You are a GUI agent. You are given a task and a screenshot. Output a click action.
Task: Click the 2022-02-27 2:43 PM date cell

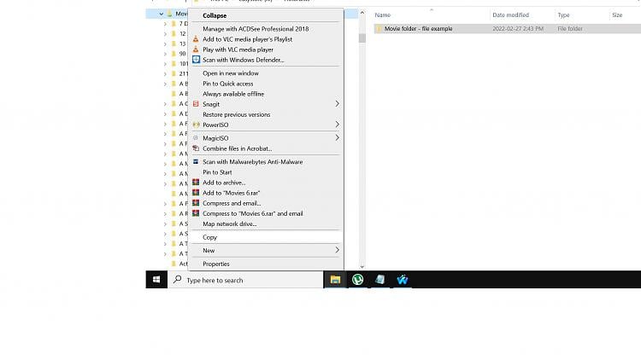tap(518, 28)
